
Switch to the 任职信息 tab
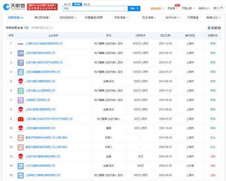(16, 18)
